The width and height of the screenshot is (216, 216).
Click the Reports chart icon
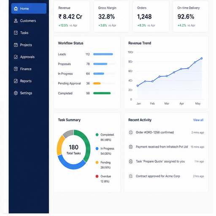point(16,81)
